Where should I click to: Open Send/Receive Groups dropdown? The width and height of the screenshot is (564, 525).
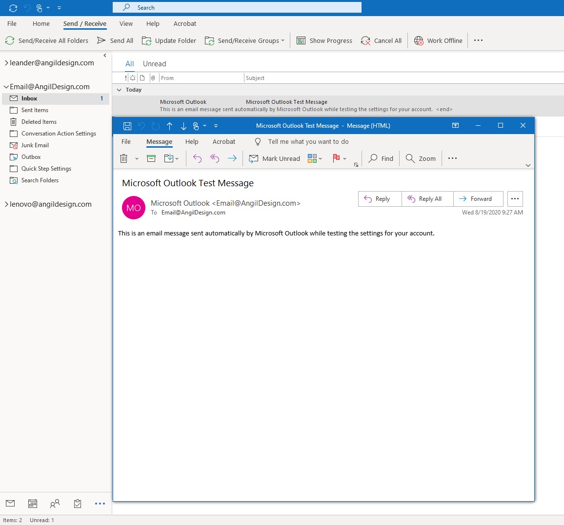244,40
